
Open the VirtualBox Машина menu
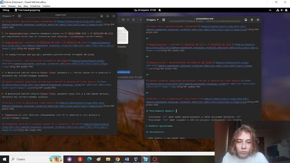(x=12, y=6)
